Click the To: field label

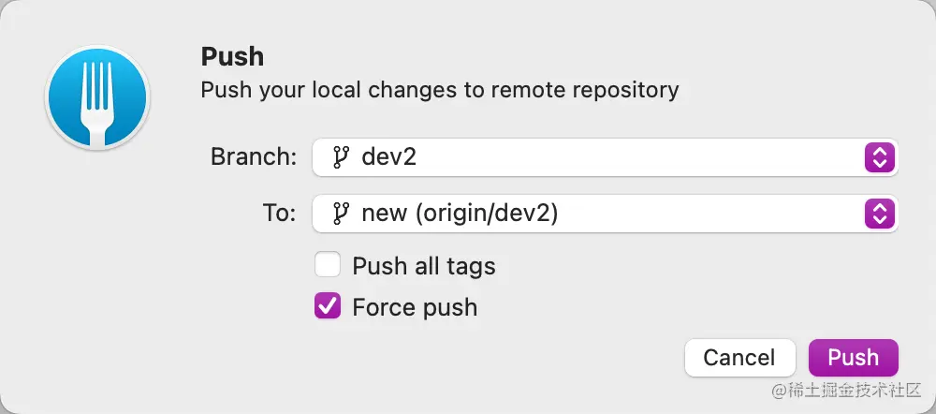coord(280,214)
